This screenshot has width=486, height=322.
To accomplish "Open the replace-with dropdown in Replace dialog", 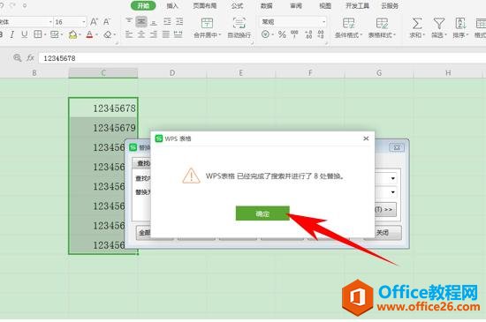I will click(392, 192).
